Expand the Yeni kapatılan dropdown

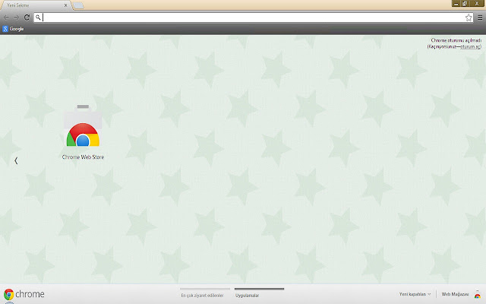point(415,294)
